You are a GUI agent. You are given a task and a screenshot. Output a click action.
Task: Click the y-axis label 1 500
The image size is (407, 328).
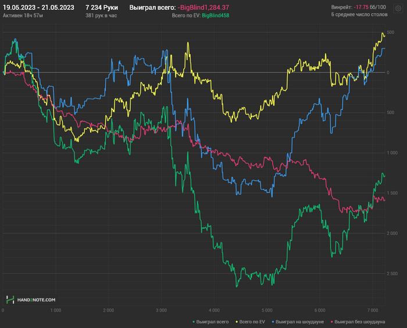(x=392, y=193)
